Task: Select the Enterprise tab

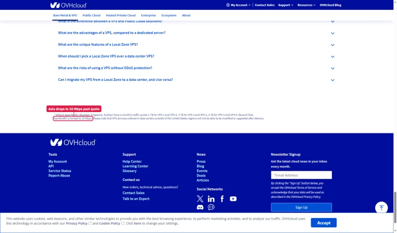Action: pyautogui.click(x=148, y=15)
